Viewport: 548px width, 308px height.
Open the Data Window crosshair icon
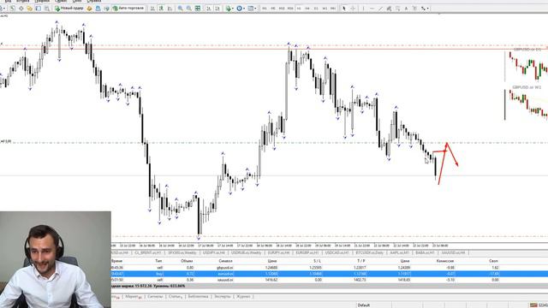(21, 9)
